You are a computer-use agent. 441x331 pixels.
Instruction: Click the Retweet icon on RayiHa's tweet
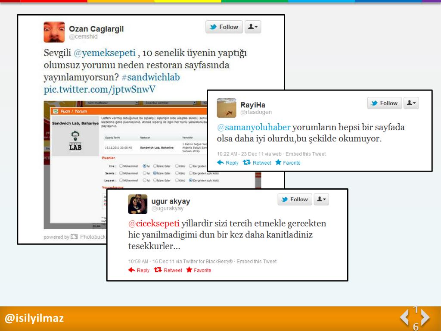pos(247,162)
